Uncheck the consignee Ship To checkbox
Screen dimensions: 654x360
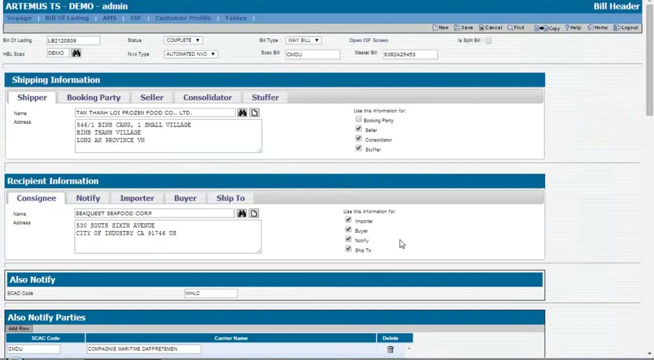pos(348,249)
